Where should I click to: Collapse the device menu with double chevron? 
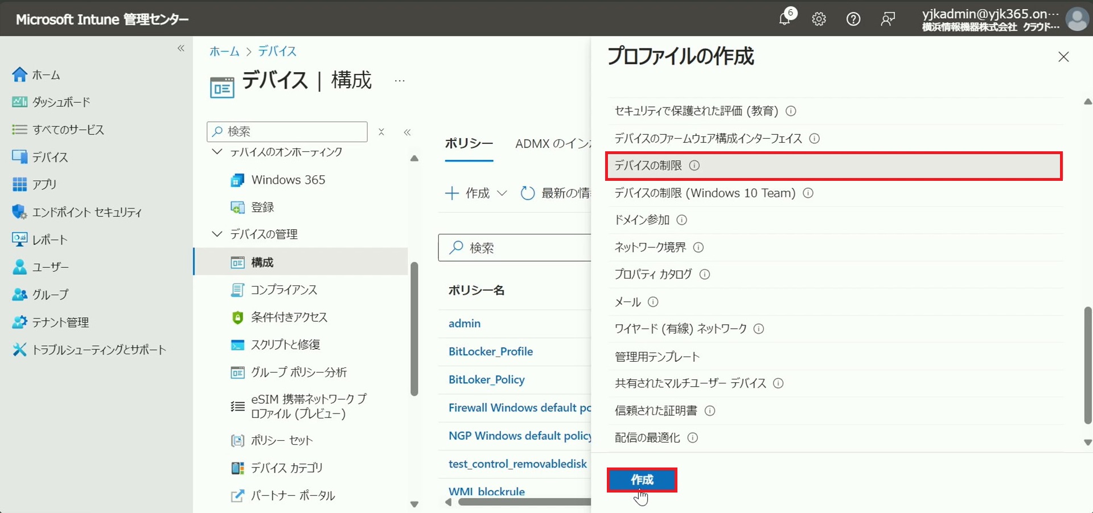[408, 132]
